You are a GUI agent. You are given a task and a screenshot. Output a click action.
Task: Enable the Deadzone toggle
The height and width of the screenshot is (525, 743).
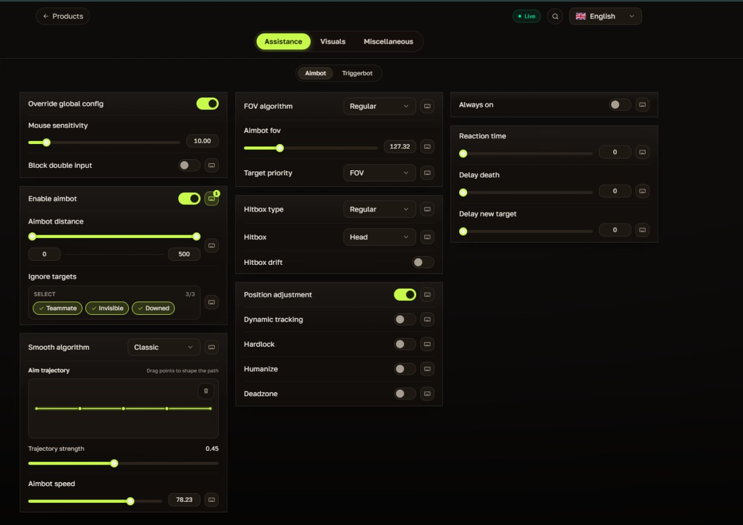(405, 394)
